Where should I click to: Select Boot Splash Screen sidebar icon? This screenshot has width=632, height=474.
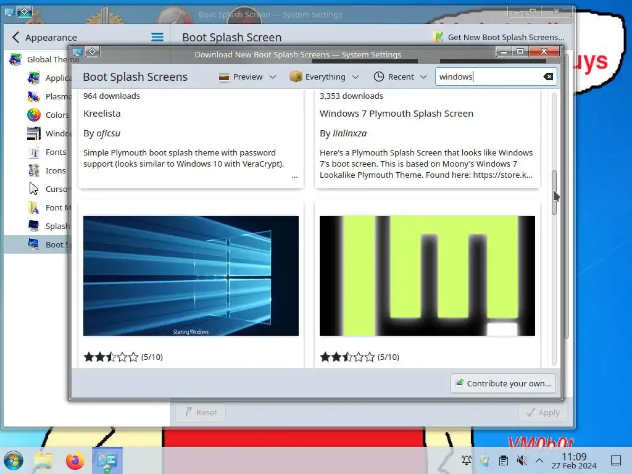[34, 244]
